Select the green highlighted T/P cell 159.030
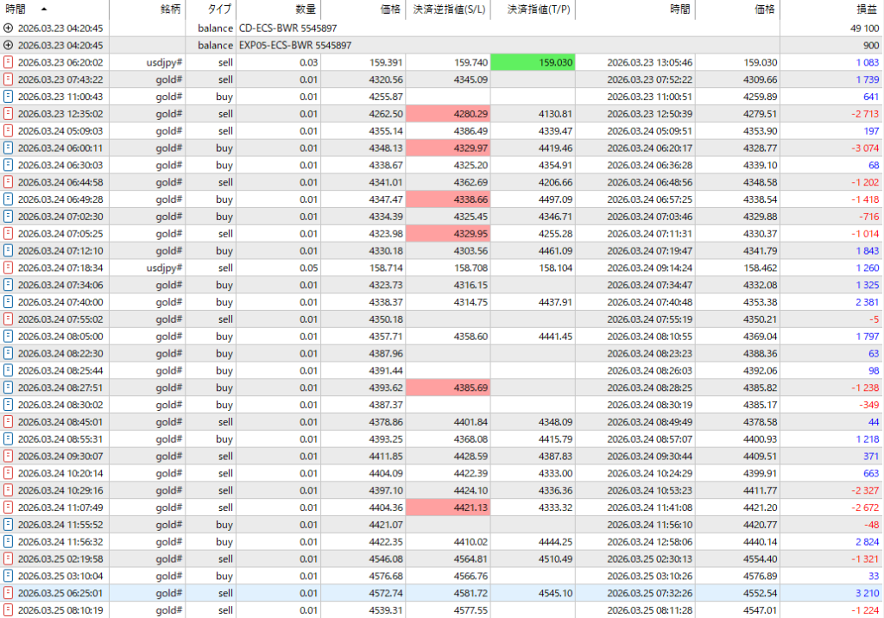Screen dimensions: 884x618 point(533,63)
